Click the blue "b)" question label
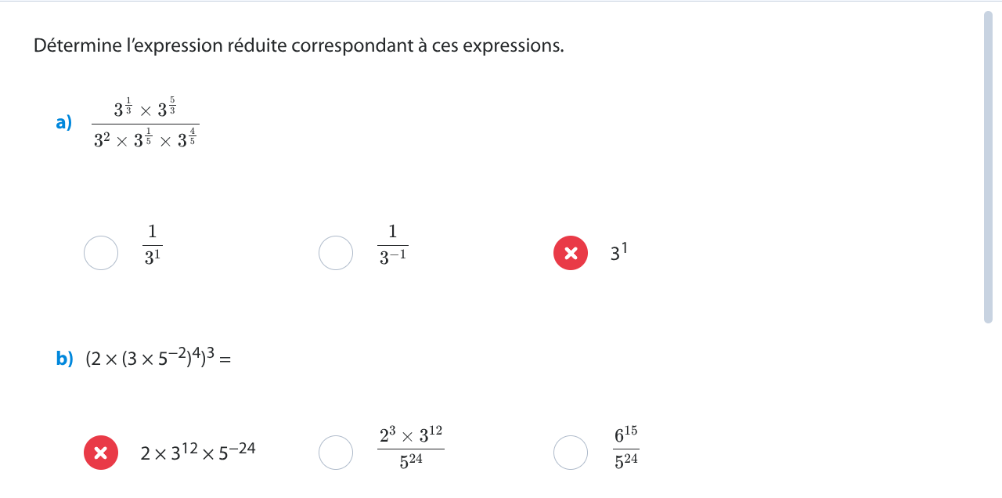Viewport: 1002px width, 498px height. (64, 359)
